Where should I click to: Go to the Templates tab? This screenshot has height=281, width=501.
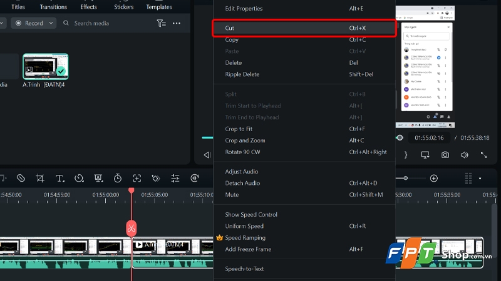point(159,7)
